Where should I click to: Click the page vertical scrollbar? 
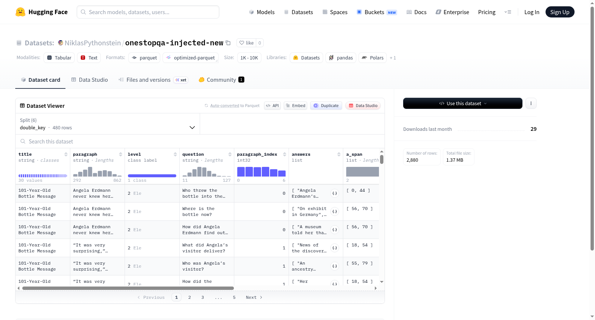pyautogui.click(x=592, y=128)
